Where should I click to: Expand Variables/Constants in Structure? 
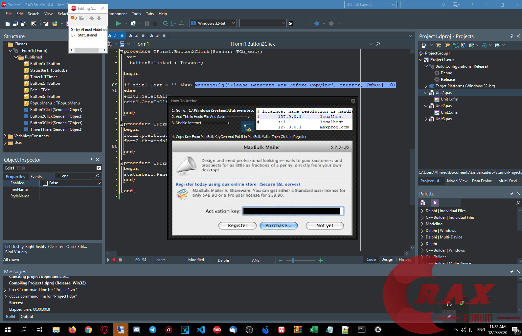pyautogui.click(x=6, y=136)
